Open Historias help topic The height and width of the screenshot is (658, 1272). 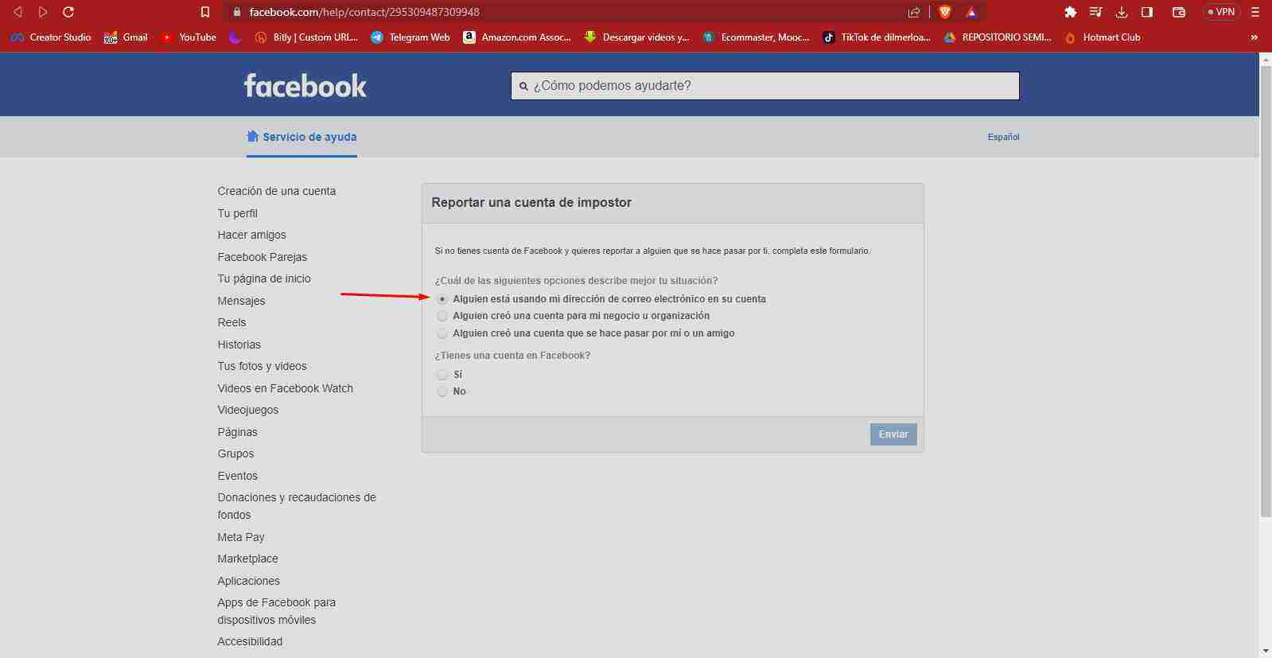pos(239,345)
